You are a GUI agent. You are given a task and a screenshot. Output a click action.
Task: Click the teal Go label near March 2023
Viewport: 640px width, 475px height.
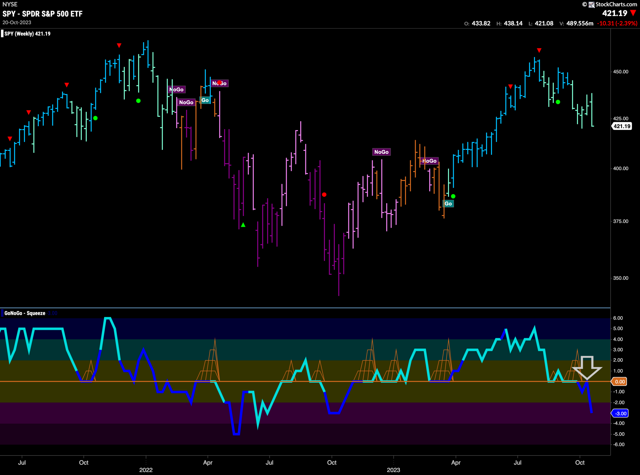coord(448,204)
